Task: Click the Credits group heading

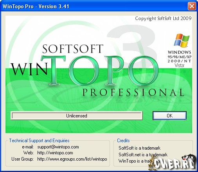Action: 123,141
